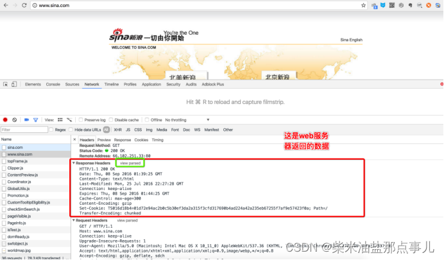Enable the Regex filter checkbox
The image size is (444, 260).
[51, 130]
